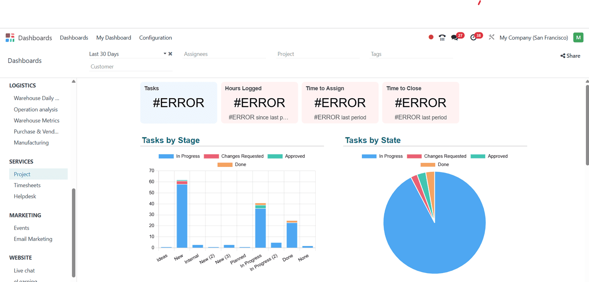Open Helpdesk dashboard
Image resolution: width=589 pixels, height=282 pixels.
click(x=25, y=196)
